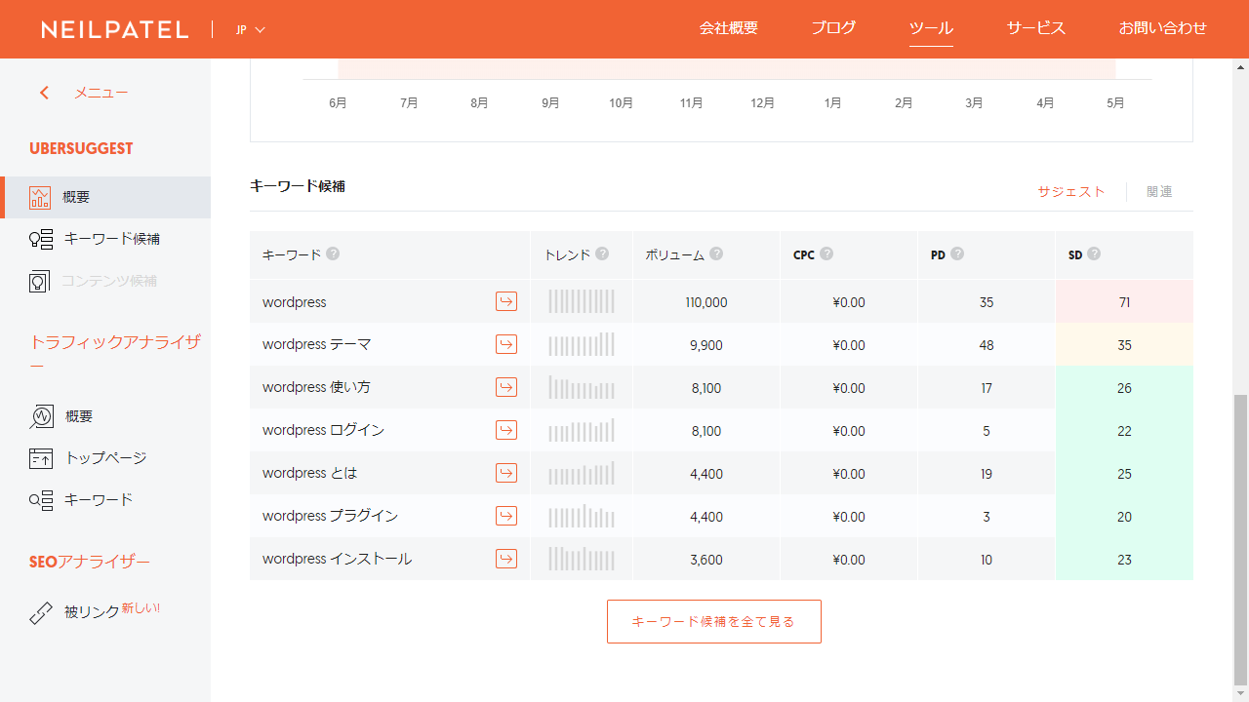Click the UBERSUGGEST sidebar heading
The width and height of the screenshot is (1249, 702).
[x=81, y=148]
